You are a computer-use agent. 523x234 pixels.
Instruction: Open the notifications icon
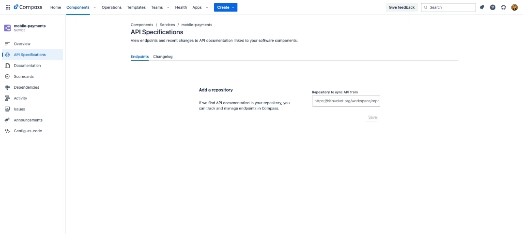482,7
